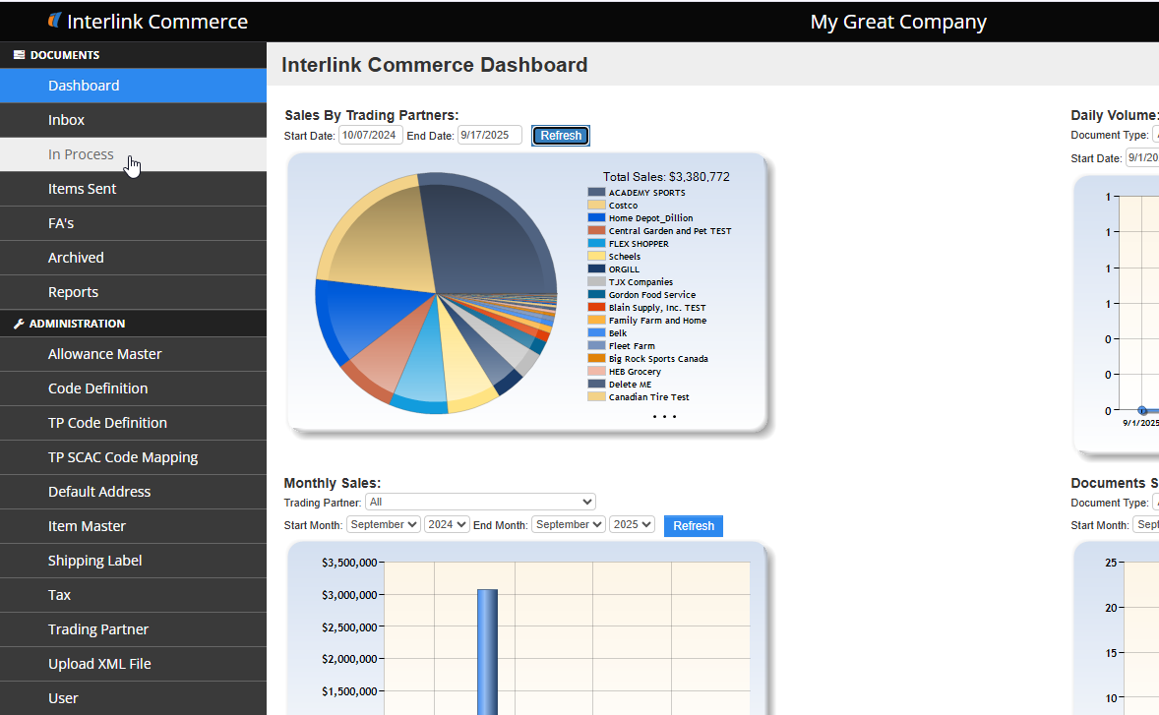Click the Sales Start Date field
The image size is (1159, 715).
[x=370, y=135]
